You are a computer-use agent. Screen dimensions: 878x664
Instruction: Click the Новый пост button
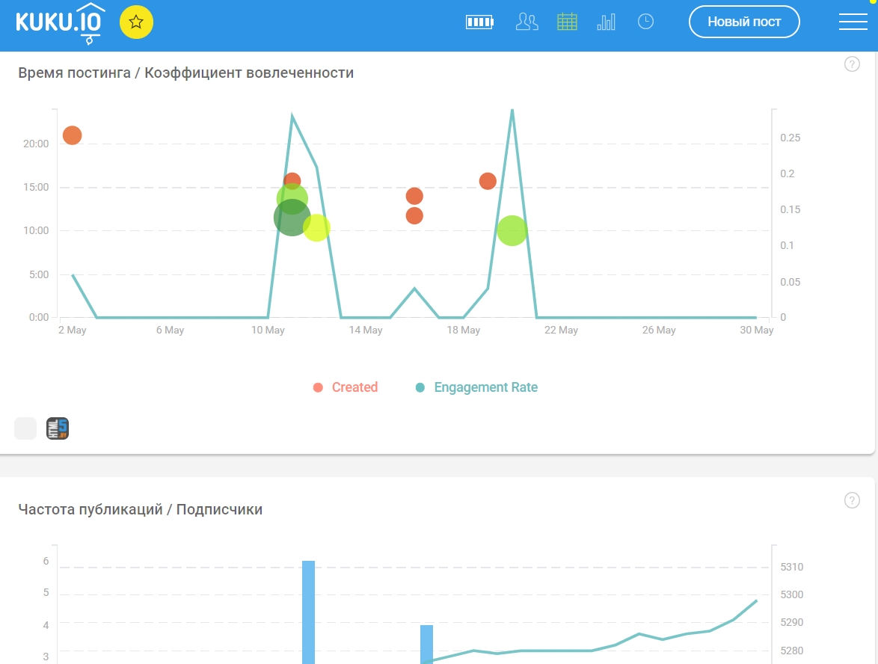tap(743, 22)
